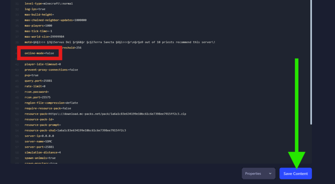Click the editor's vertical scrollbar

[311, 65]
